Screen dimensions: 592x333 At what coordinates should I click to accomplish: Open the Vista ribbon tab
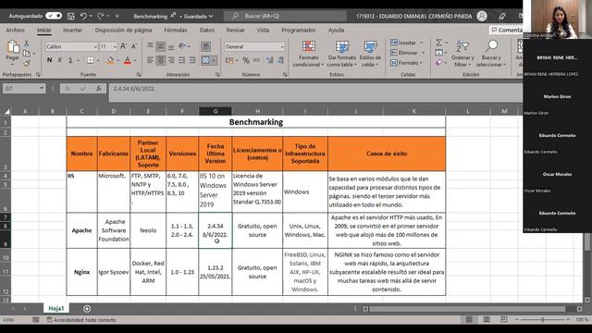point(263,30)
